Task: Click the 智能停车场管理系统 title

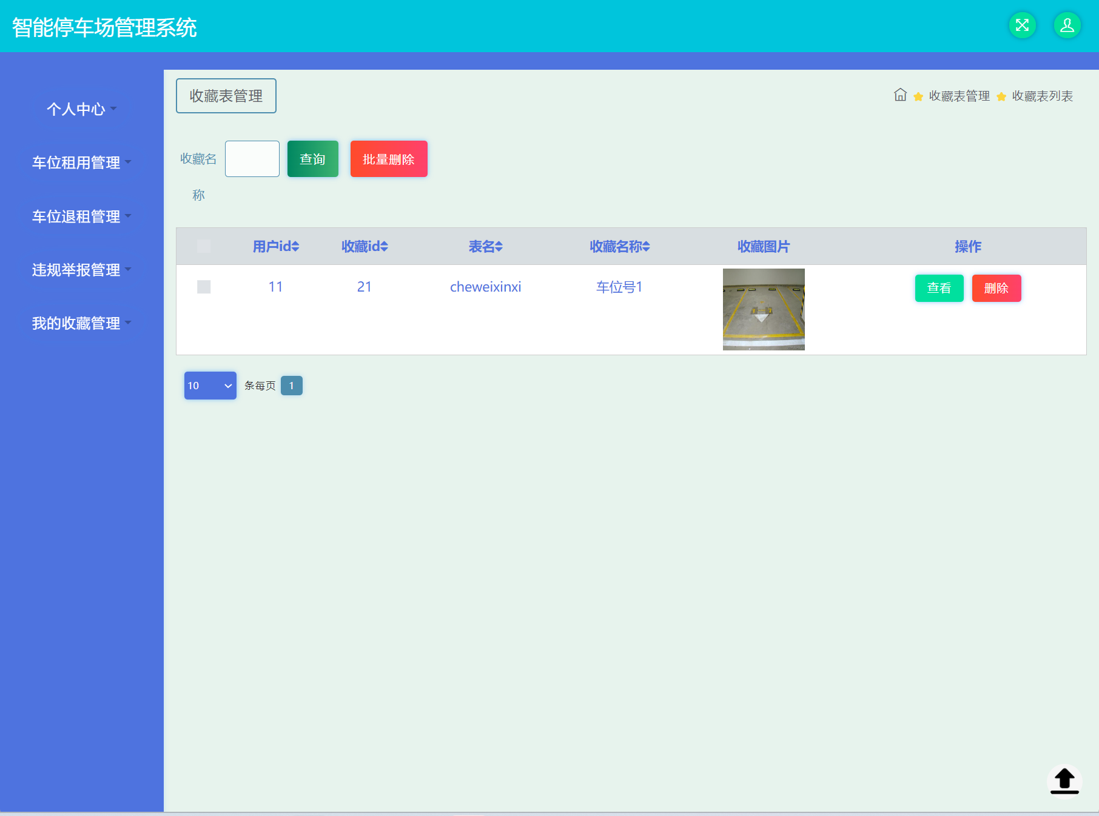Action: [104, 27]
